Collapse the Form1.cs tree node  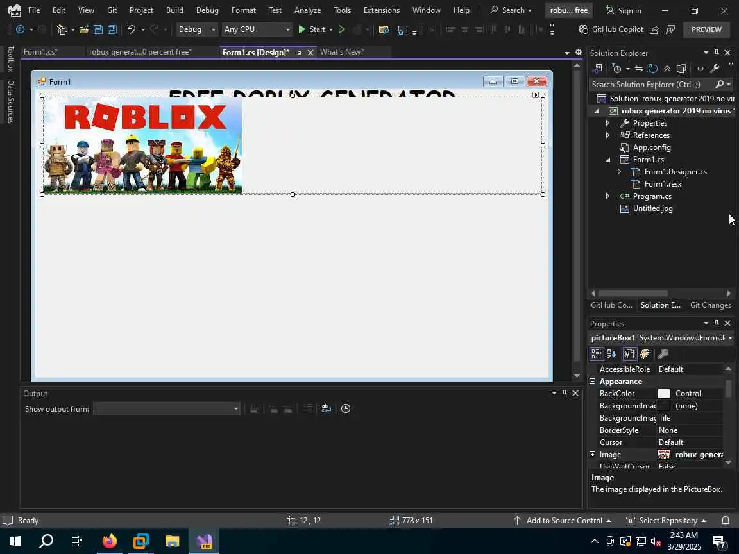point(608,160)
